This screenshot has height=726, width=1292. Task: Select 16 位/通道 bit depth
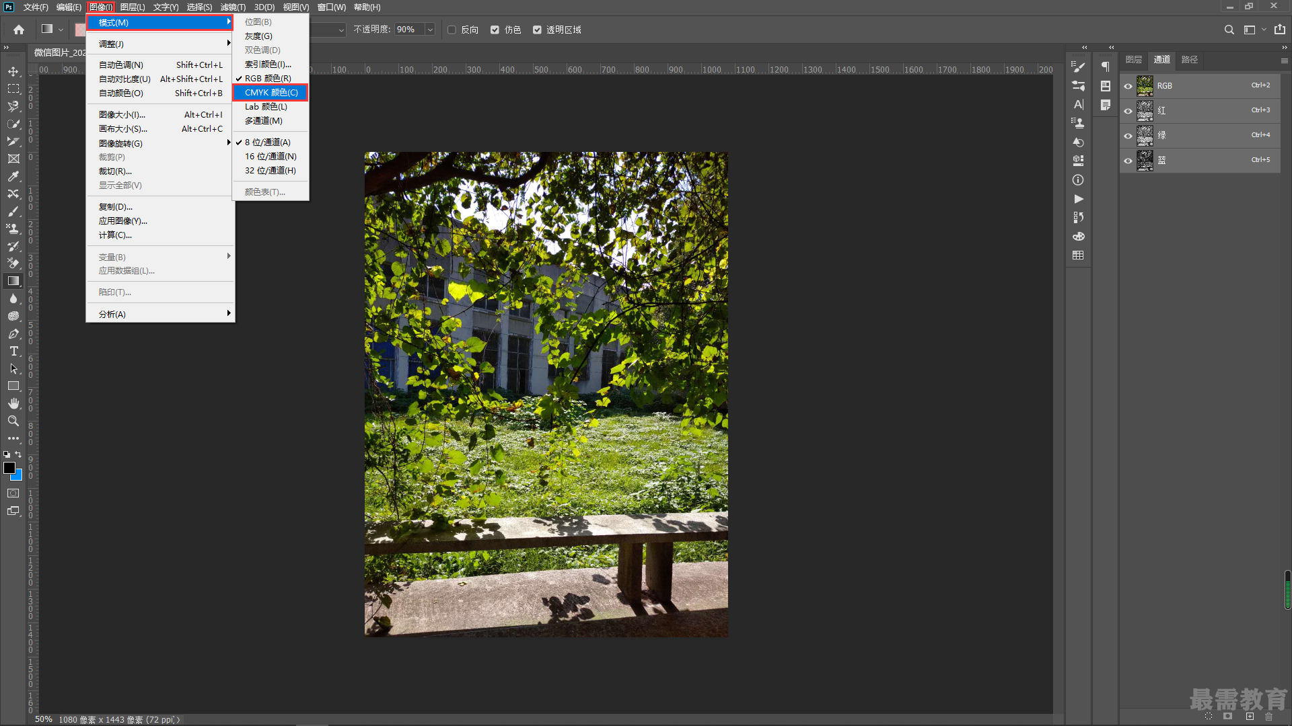click(271, 157)
